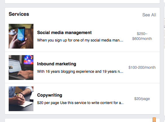
Task: Click the description starting "When you sign up"
Action: 80,40
